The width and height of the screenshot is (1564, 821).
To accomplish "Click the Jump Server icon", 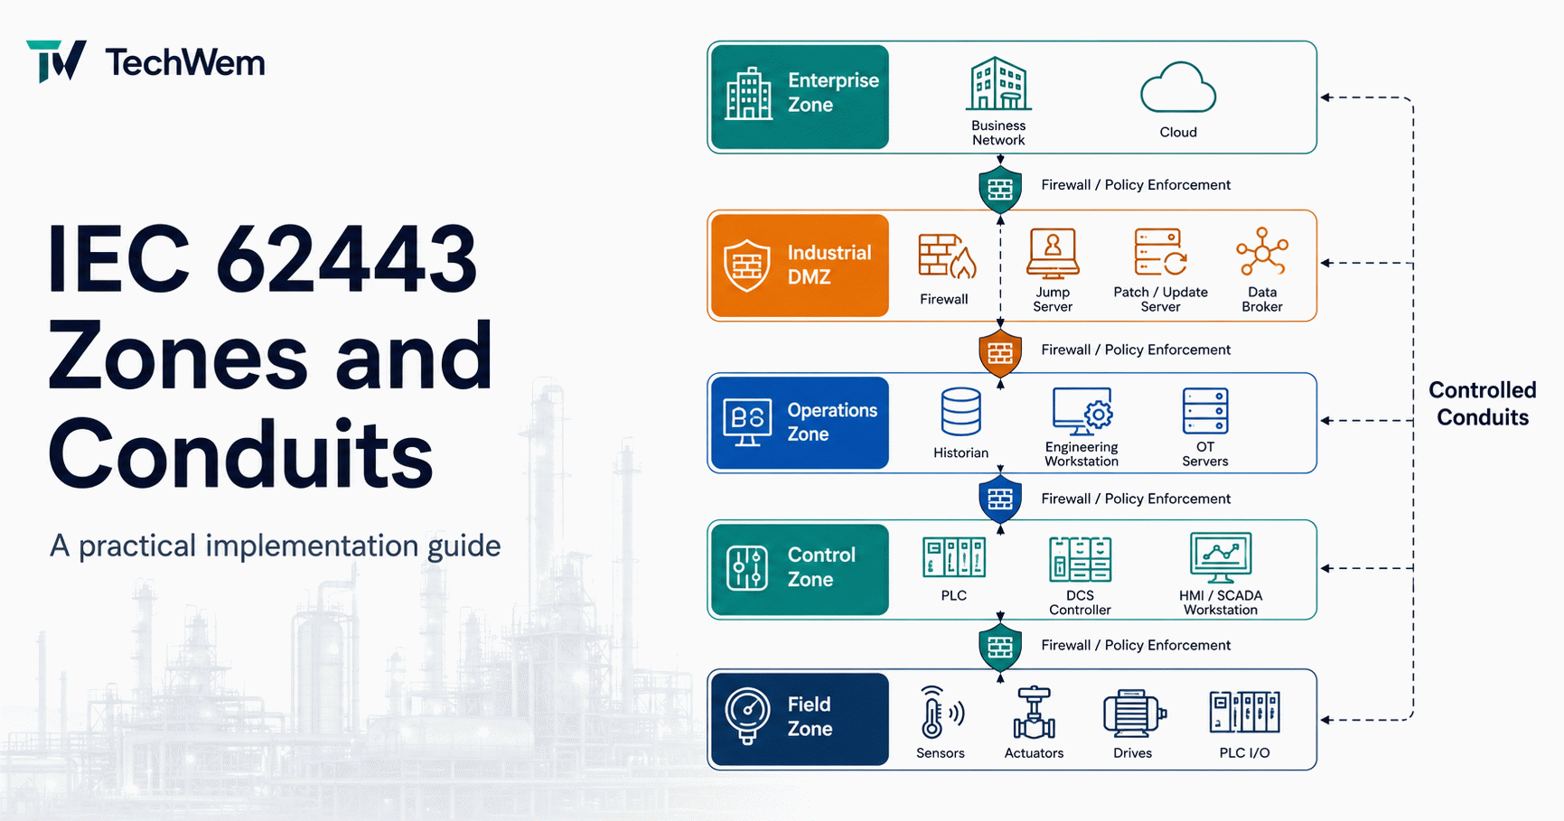I will click(1053, 253).
